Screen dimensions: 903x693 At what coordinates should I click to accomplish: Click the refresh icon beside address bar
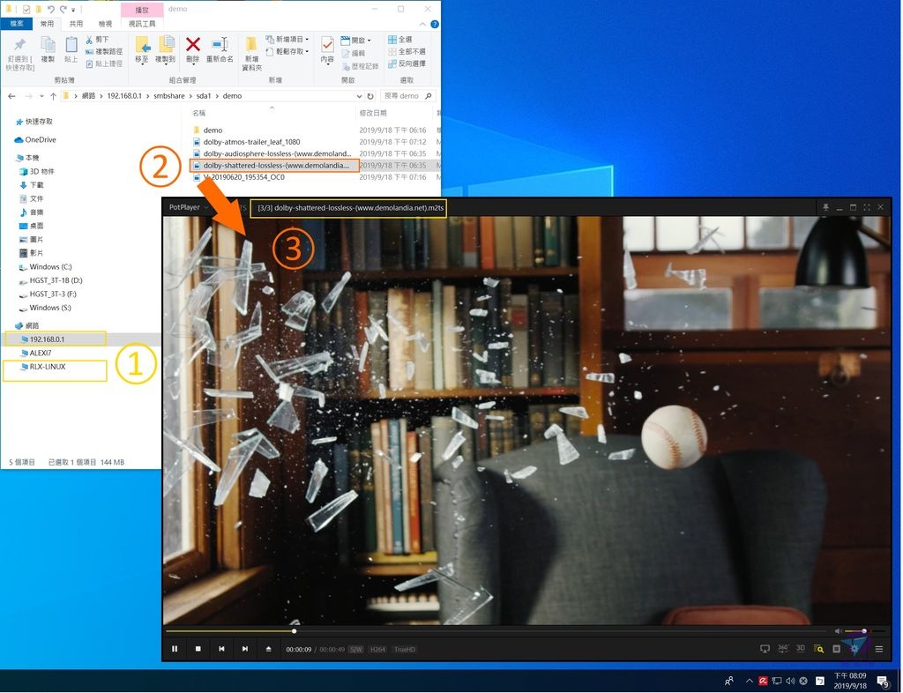click(x=370, y=96)
